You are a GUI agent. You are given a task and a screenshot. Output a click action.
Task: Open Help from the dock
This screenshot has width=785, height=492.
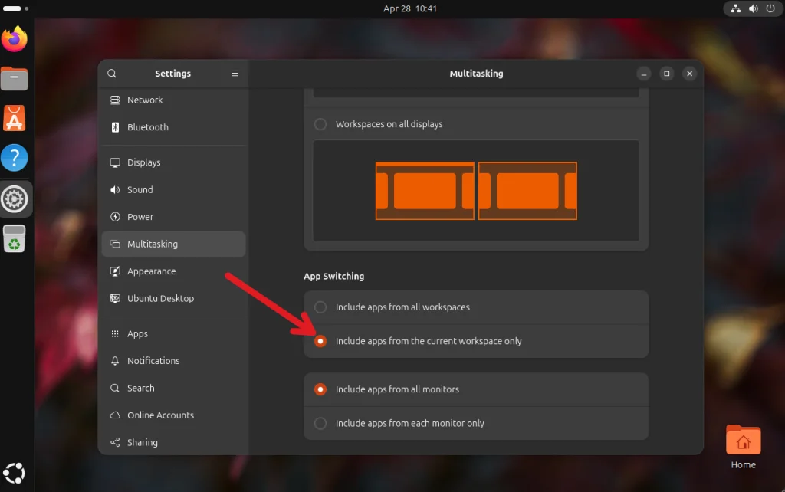[15, 158]
